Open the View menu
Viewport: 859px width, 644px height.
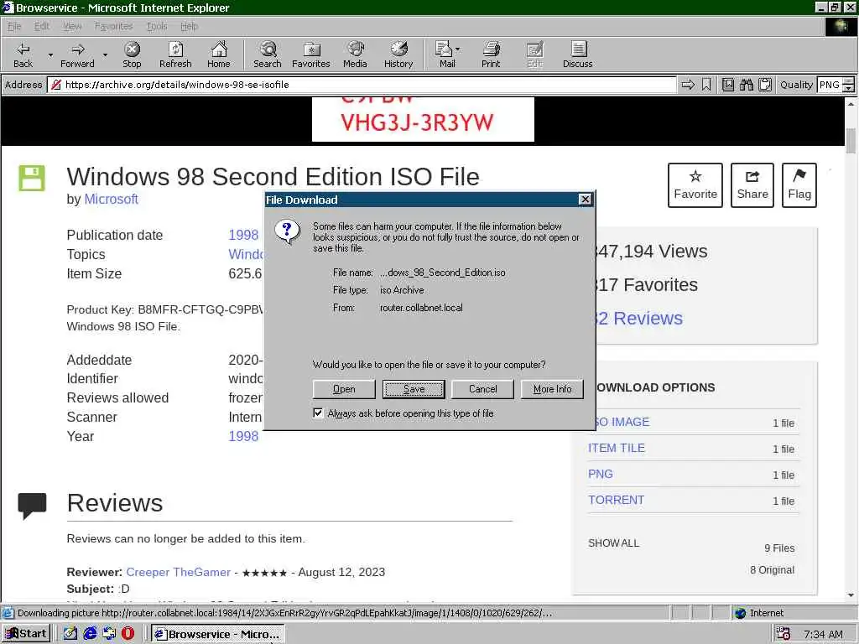click(72, 26)
